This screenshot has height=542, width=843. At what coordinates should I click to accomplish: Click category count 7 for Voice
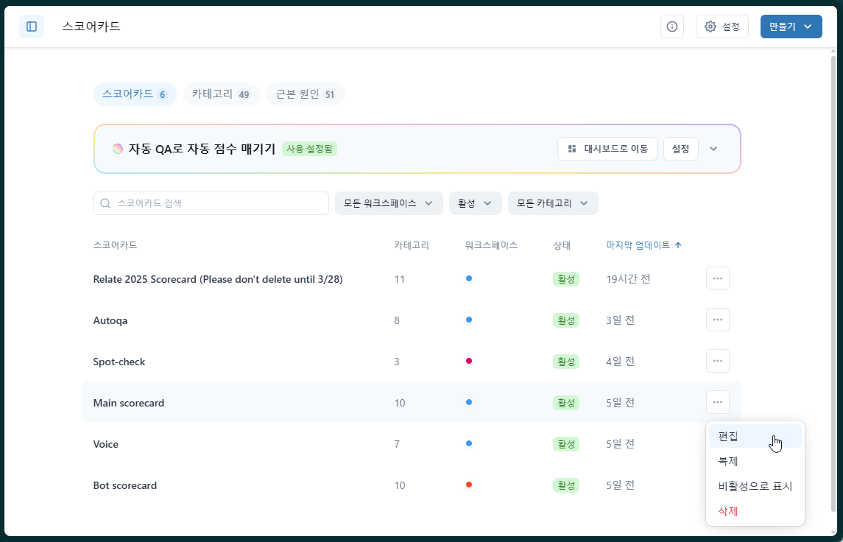[x=397, y=444]
